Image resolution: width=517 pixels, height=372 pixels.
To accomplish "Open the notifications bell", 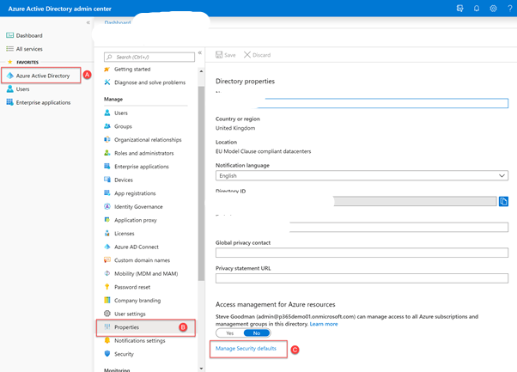I will 477,9.
